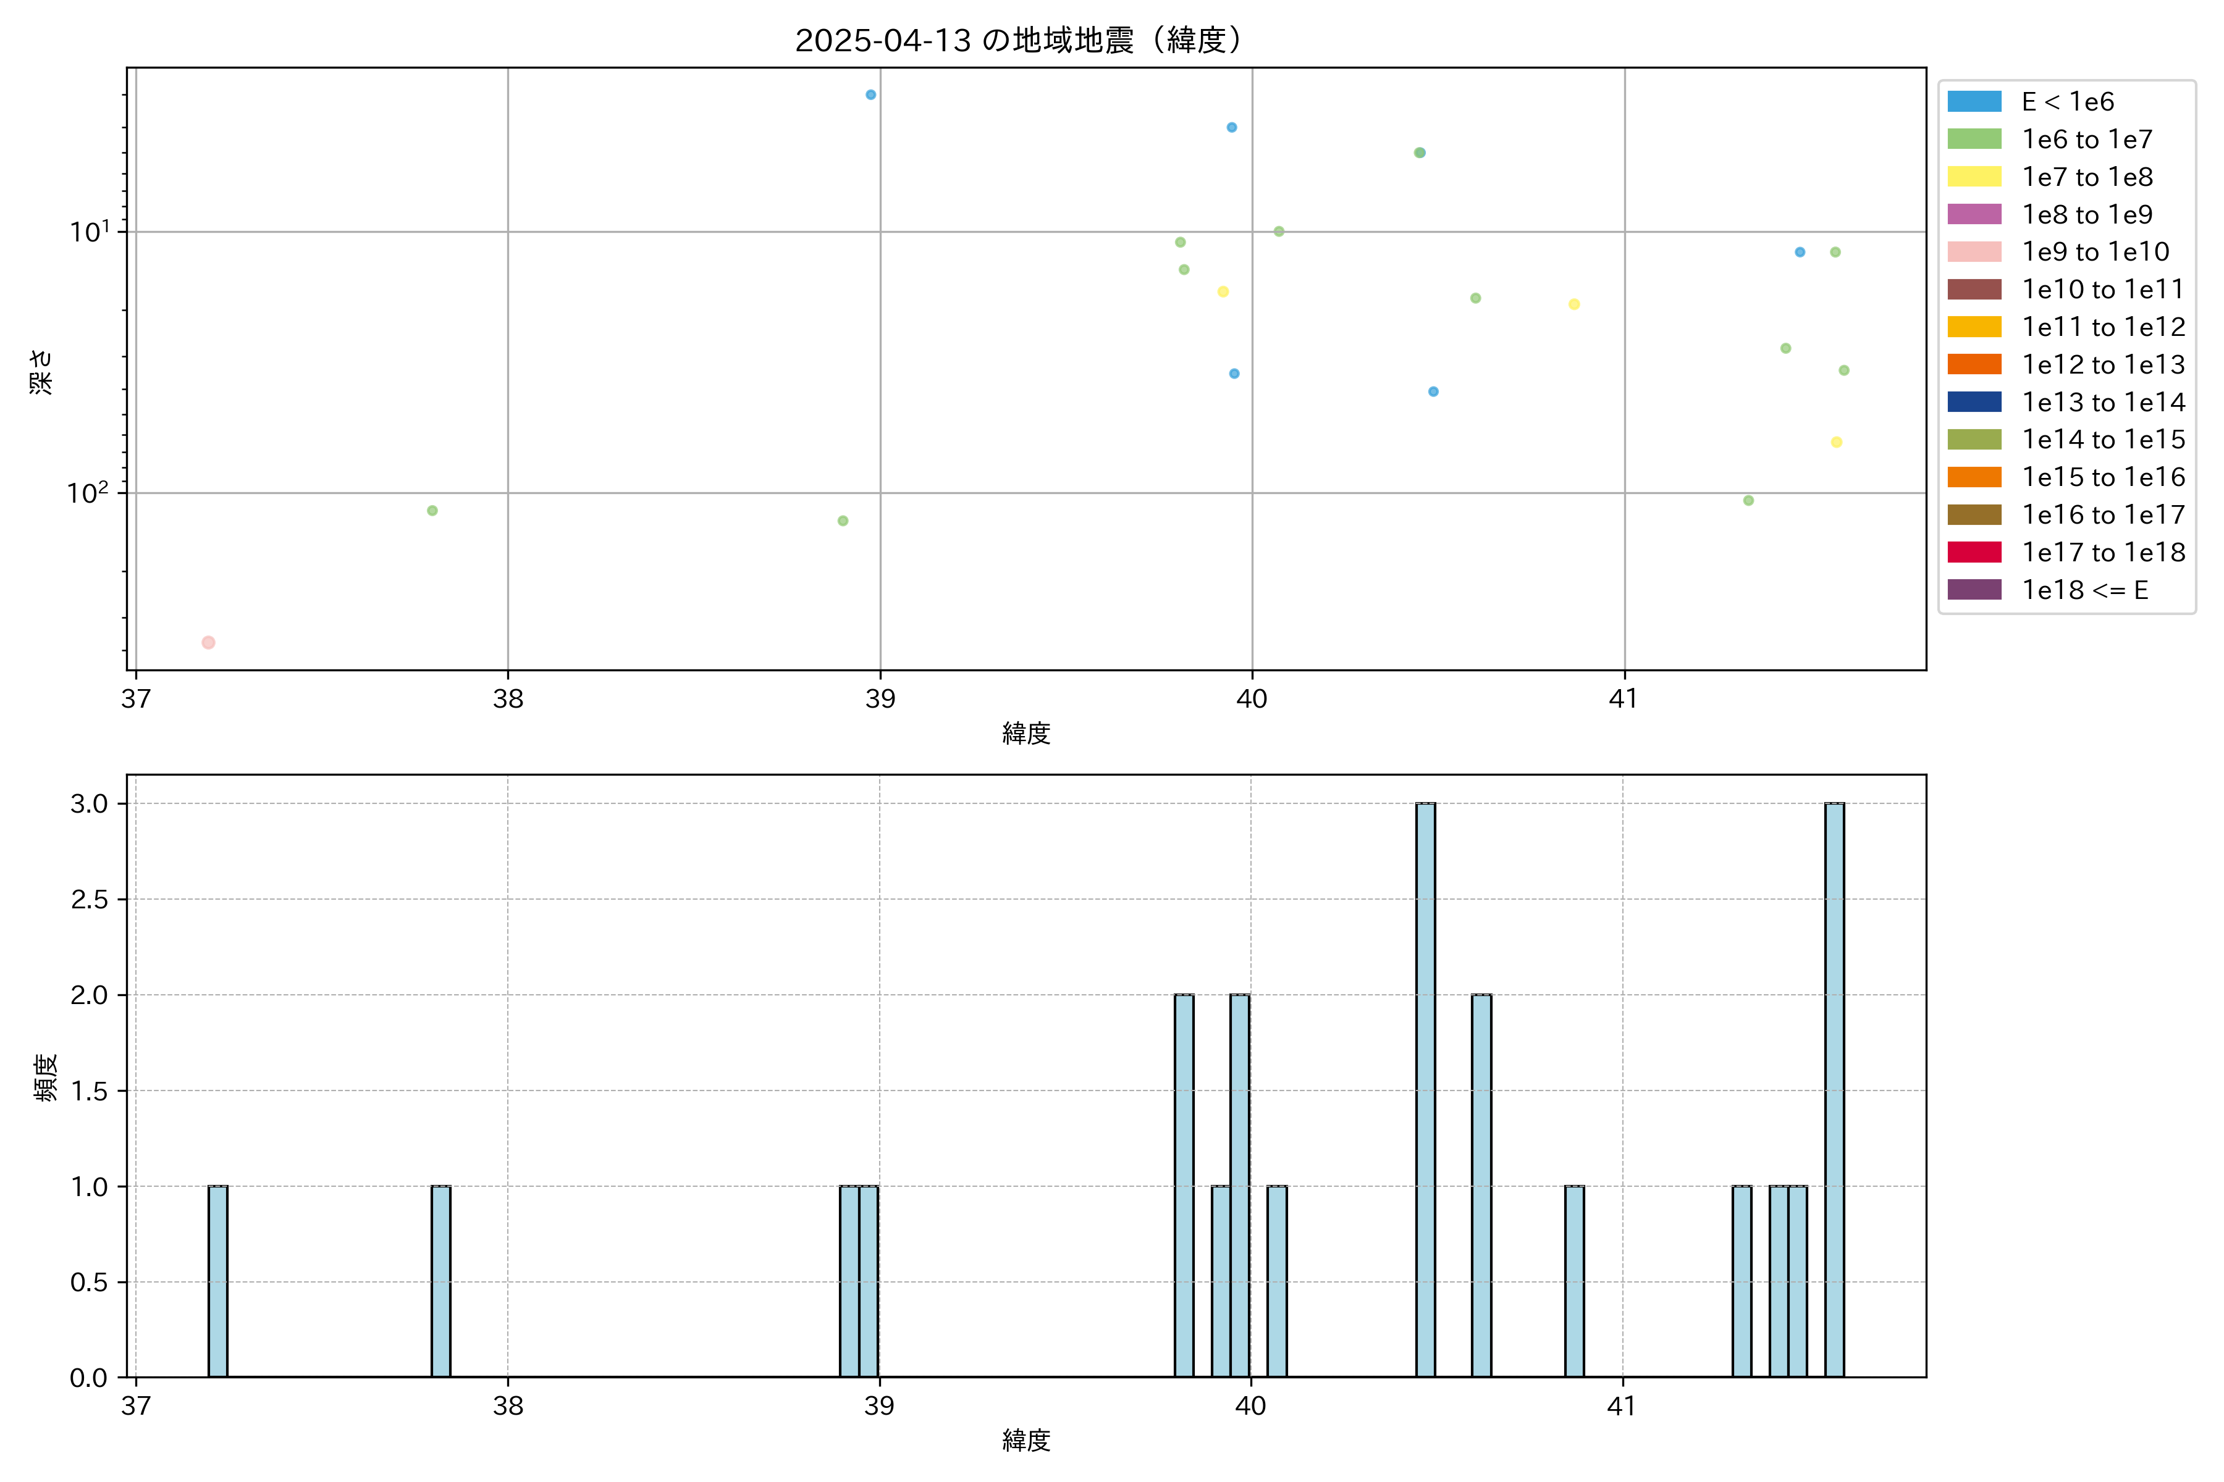The image size is (2224, 1482).
Task: Click the blue 'E < 1e6' legend swatch
Action: coord(1973,102)
